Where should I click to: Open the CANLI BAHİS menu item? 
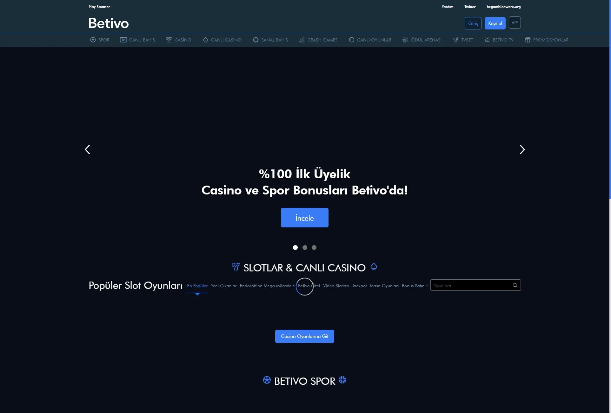coord(137,40)
